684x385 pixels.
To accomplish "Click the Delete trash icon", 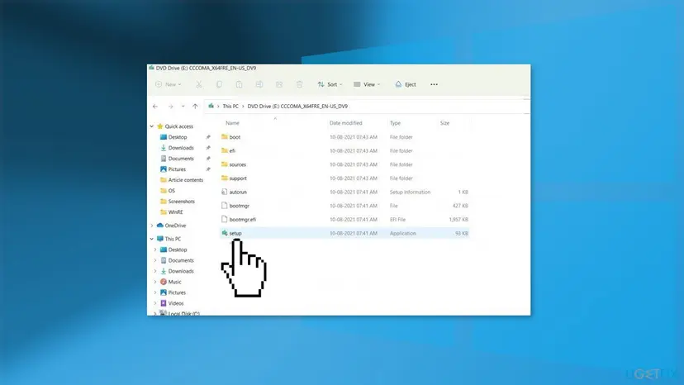I will coord(299,84).
